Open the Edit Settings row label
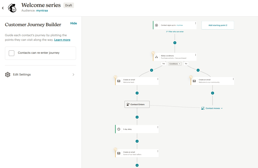The height and width of the screenshot is (168, 258). [x=22, y=74]
